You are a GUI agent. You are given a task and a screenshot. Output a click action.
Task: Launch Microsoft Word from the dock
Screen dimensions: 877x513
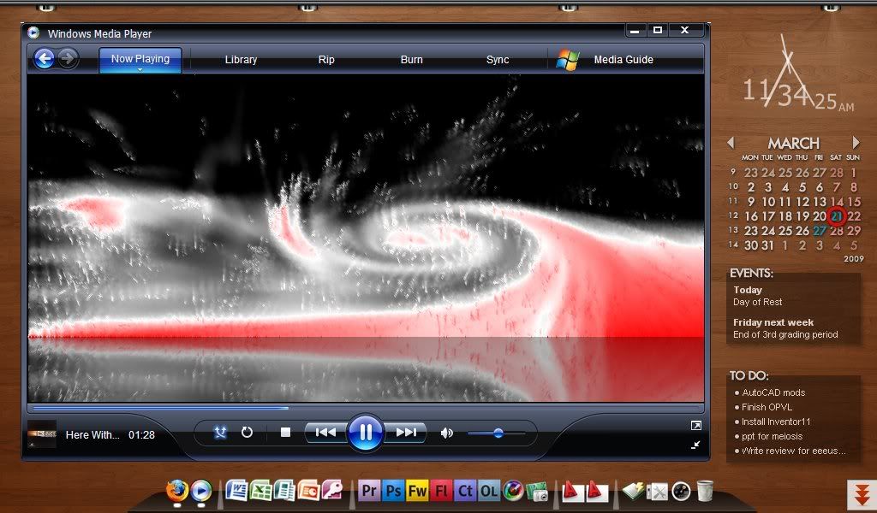point(236,491)
